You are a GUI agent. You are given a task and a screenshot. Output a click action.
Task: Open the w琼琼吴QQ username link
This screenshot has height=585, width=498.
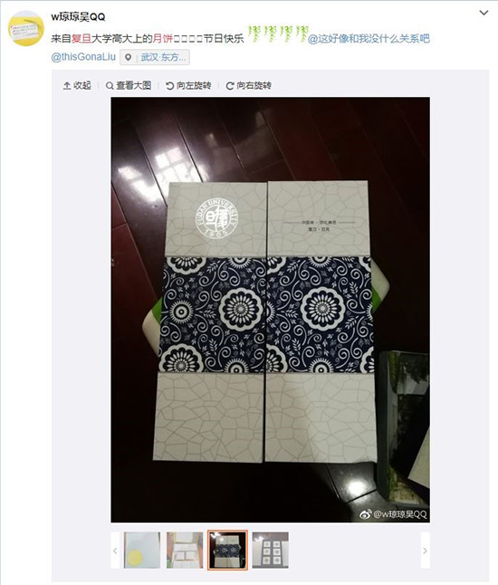pos(78,17)
